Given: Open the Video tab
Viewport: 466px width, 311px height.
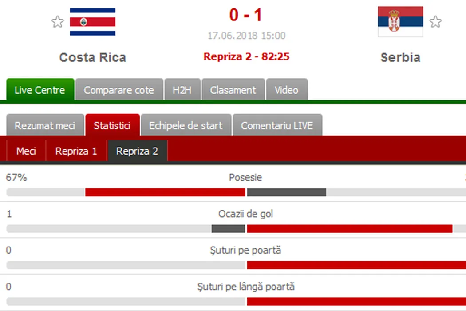Looking at the screenshot, I should click(x=286, y=90).
